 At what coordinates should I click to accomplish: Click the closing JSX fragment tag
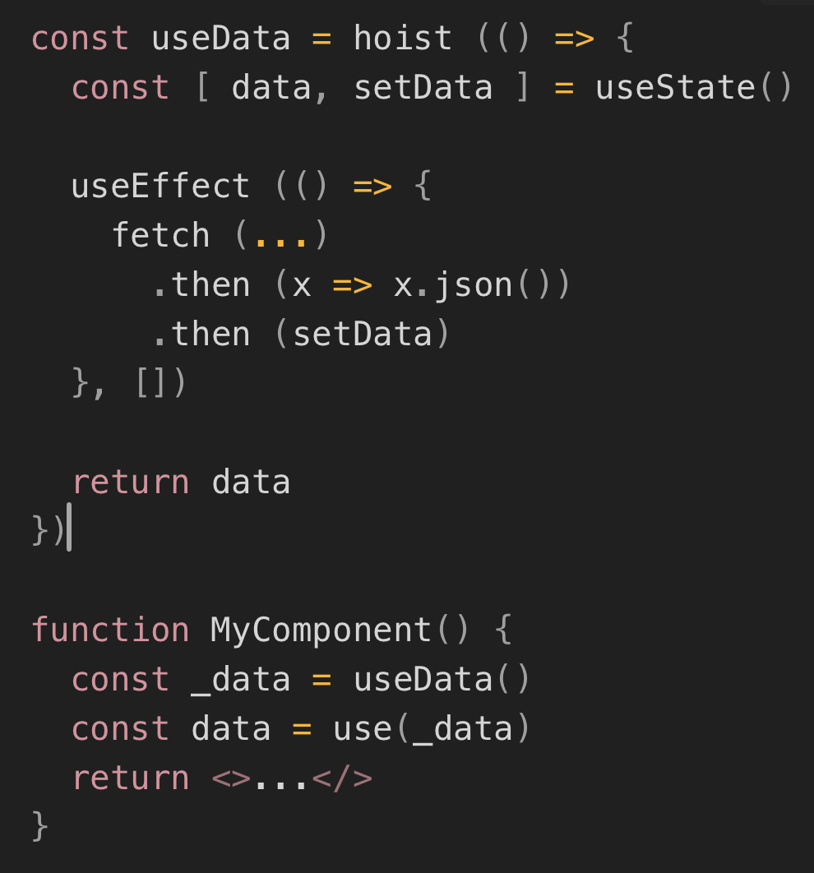pyautogui.click(x=343, y=778)
